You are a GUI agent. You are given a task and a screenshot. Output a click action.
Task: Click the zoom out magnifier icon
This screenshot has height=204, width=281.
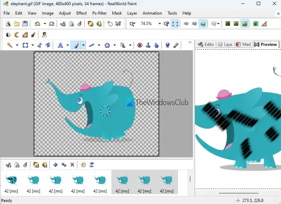point(133,24)
